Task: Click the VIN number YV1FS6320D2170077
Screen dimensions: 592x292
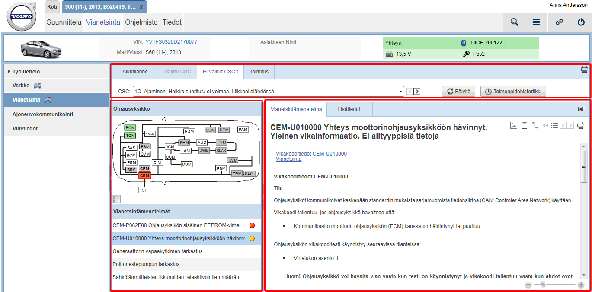Action: coord(171,42)
